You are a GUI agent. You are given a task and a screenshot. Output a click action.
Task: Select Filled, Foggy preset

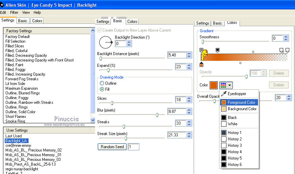coord(15,70)
